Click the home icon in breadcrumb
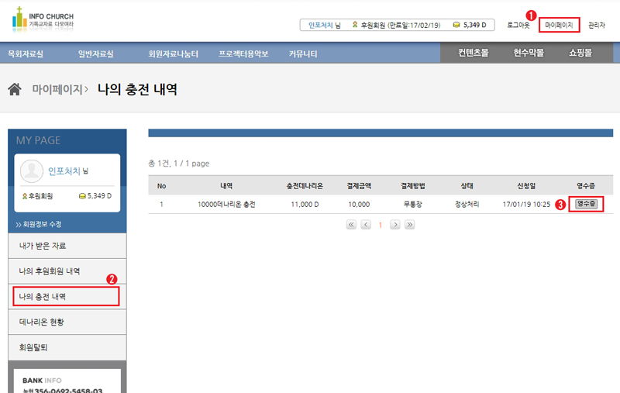The height and width of the screenshot is (393, 620). click(x=15, y=89)
